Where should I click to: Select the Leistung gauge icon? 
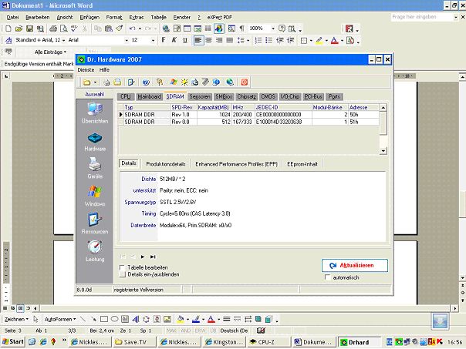95,250
